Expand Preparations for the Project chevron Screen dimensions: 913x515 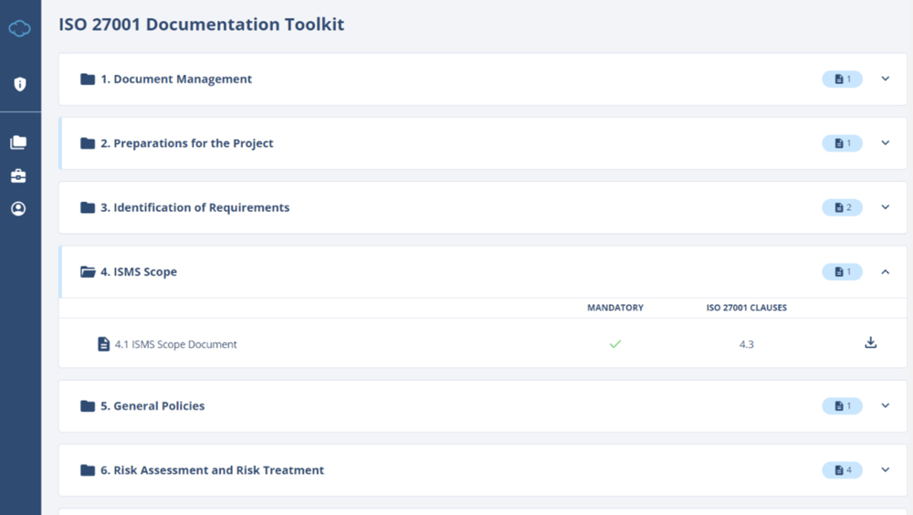click(885, 143)
